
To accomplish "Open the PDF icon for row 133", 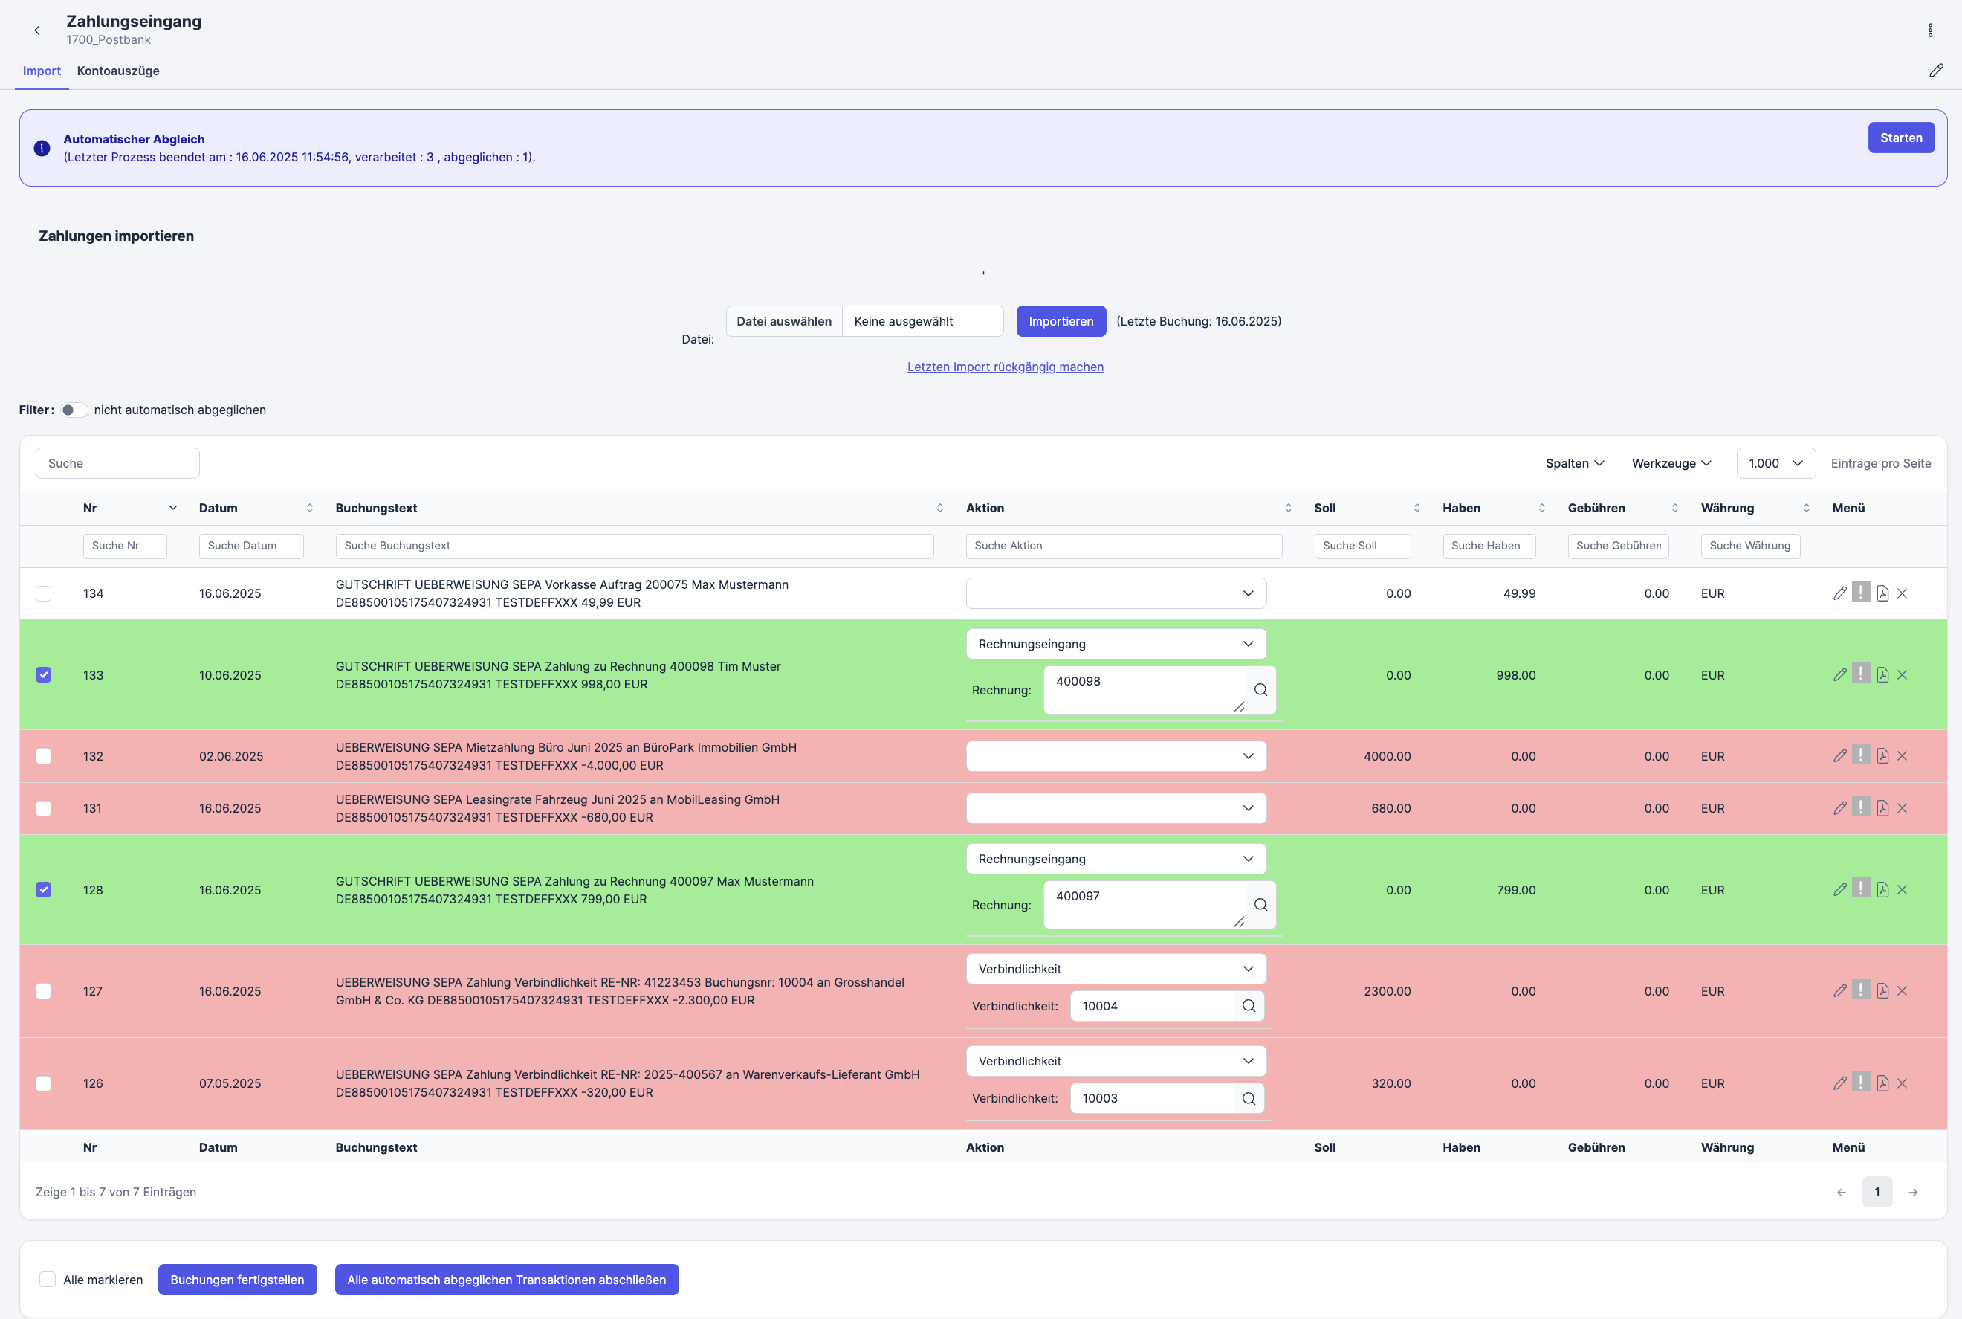I will tap(1882, 674).
